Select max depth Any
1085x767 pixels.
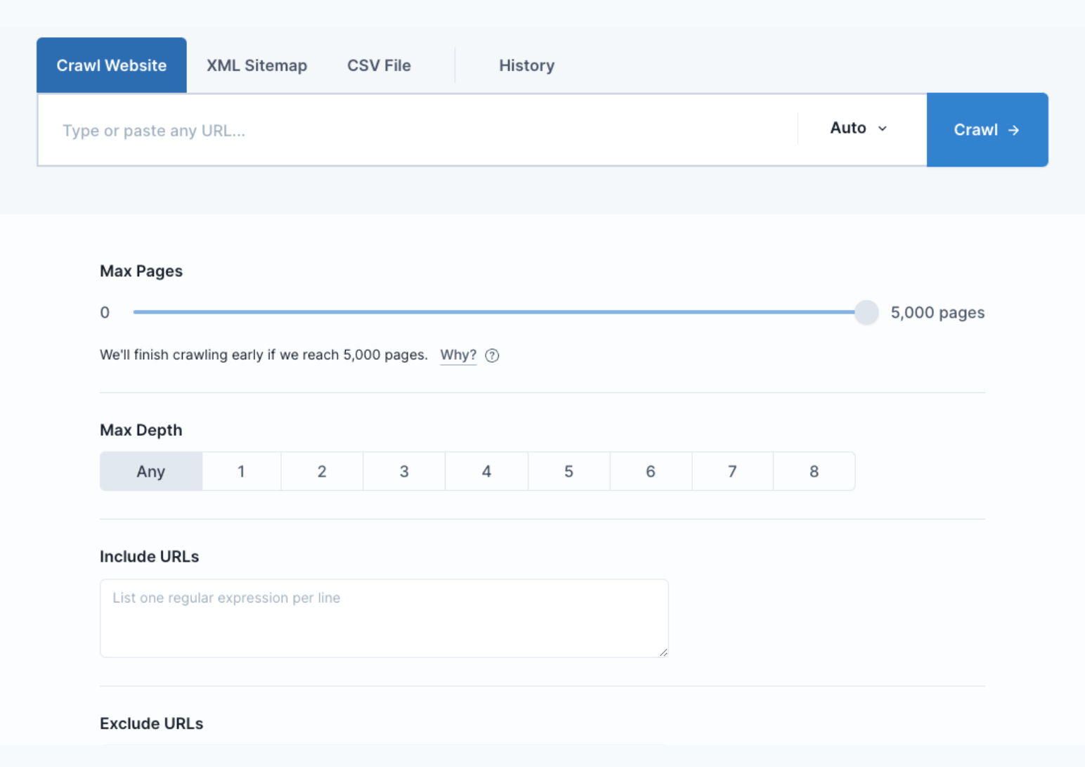click(x=150, y=471)
